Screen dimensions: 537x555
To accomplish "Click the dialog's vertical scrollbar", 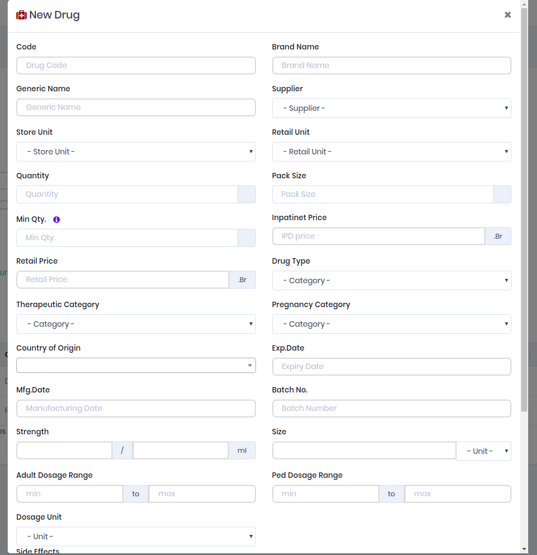I will [x=524, y=217].
